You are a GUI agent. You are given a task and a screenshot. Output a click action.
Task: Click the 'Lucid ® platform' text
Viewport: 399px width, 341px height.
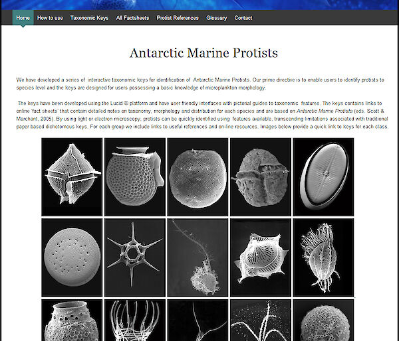(129, 103)
